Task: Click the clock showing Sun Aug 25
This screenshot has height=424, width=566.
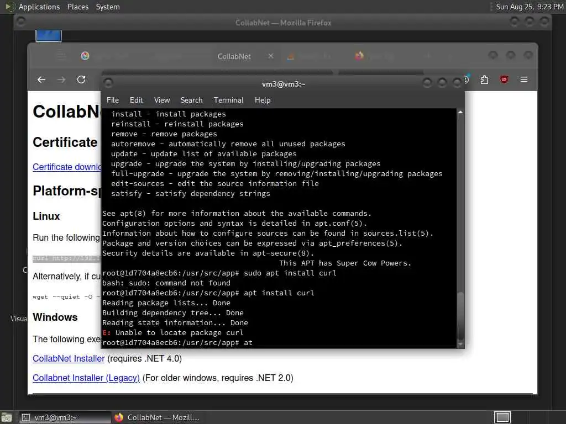Action: (530, 7)
